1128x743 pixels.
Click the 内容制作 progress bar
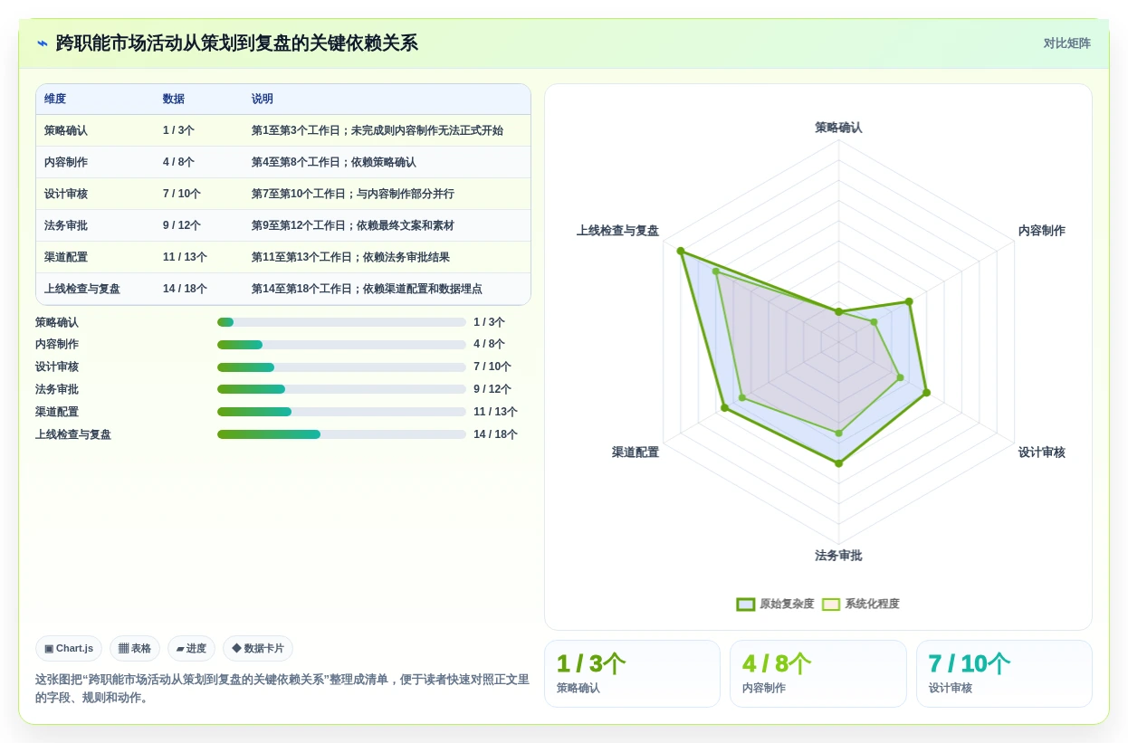click(x=341, y=345)
